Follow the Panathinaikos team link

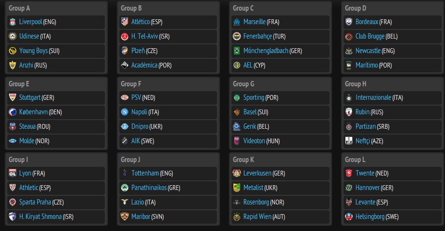point(148,188)
